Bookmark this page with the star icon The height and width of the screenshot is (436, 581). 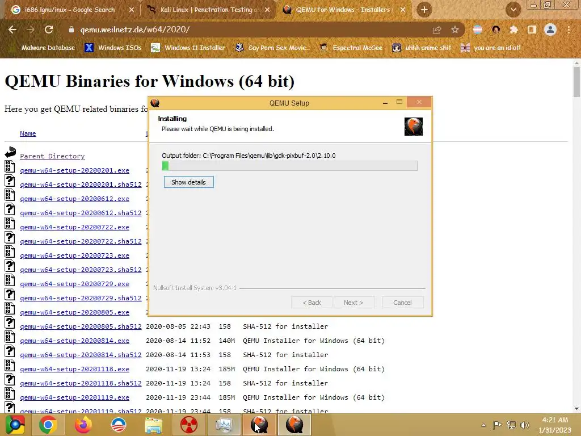tap(455, 30)
